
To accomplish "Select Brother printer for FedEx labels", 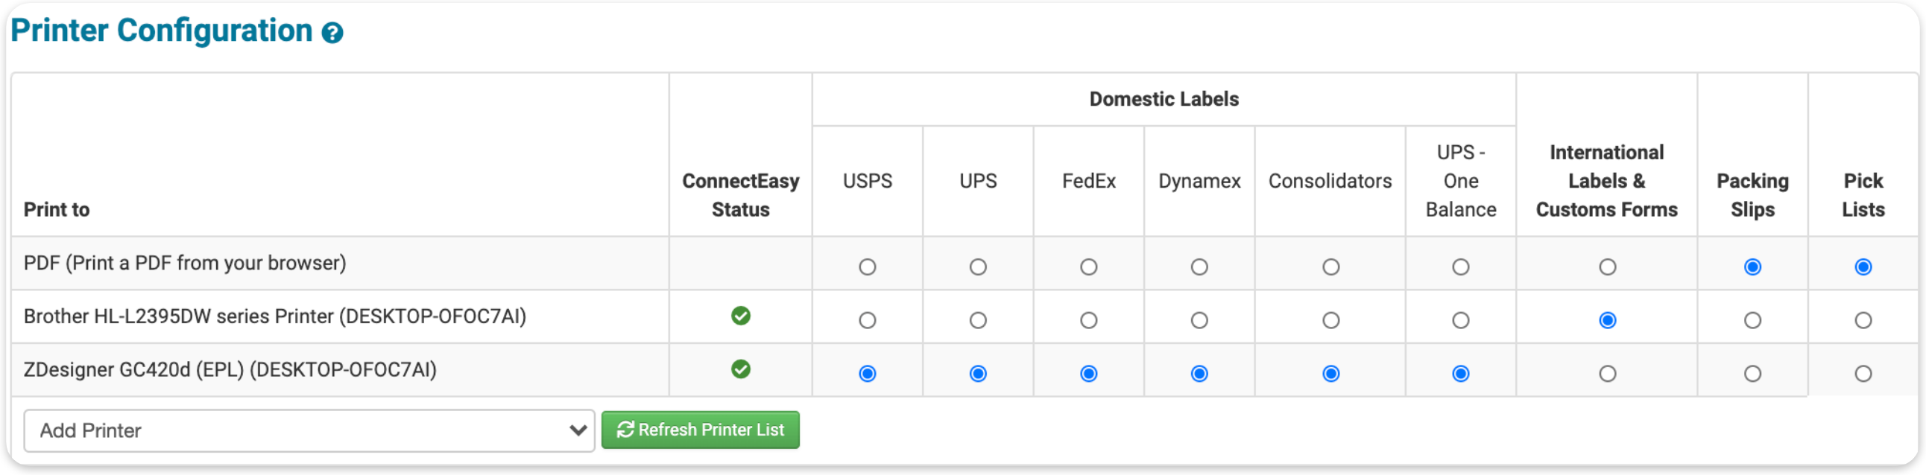I will pos(1088,320).
